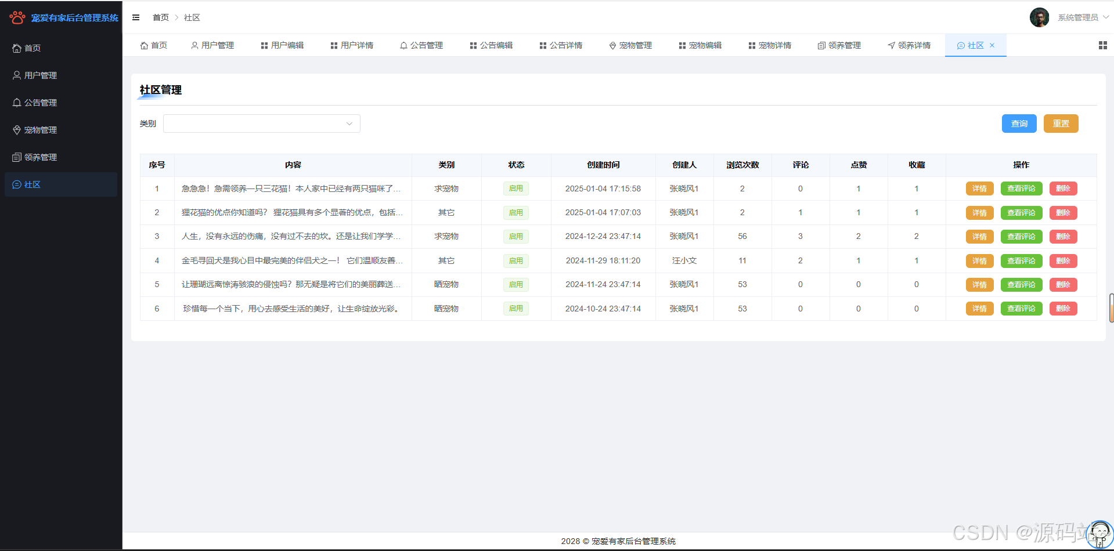Click 查看评论 for the 金毛寻回犬 post
The width and height of the screenshot is (1114, 551).
click(x=1021, y=261)
